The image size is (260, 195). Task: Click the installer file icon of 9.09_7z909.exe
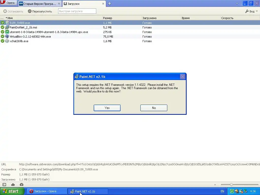coord(7,23)
